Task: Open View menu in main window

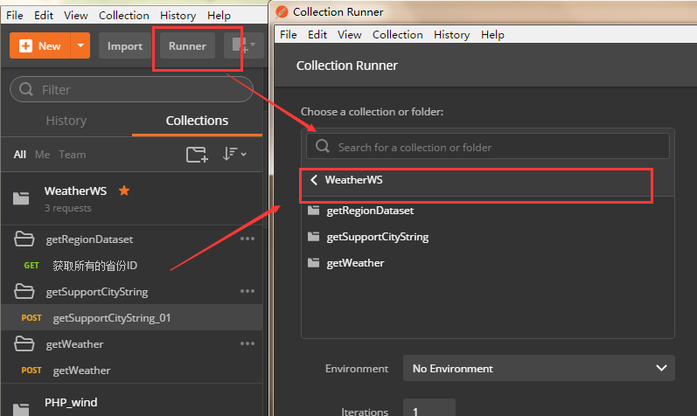Action: click(x=75, y=15)
